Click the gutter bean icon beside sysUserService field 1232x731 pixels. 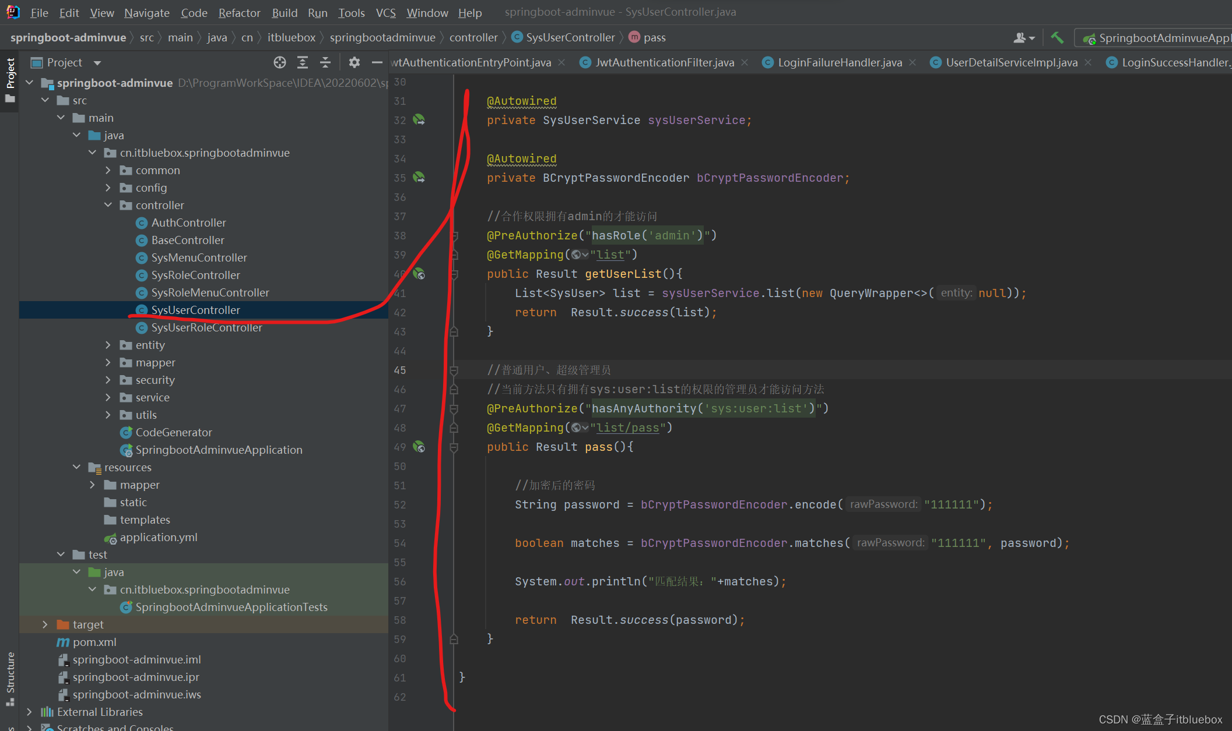(x=419, y=120)
